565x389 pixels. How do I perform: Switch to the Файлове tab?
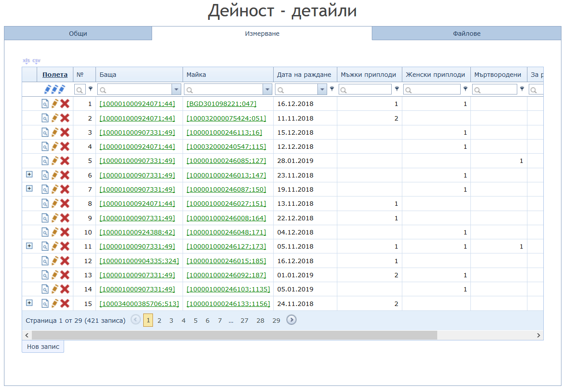[x=466, y=34]
